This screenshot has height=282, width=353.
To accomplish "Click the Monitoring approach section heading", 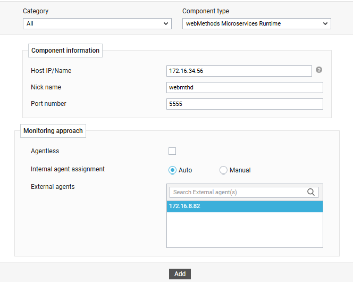I will pyautogui.click(x=53, y=131).
